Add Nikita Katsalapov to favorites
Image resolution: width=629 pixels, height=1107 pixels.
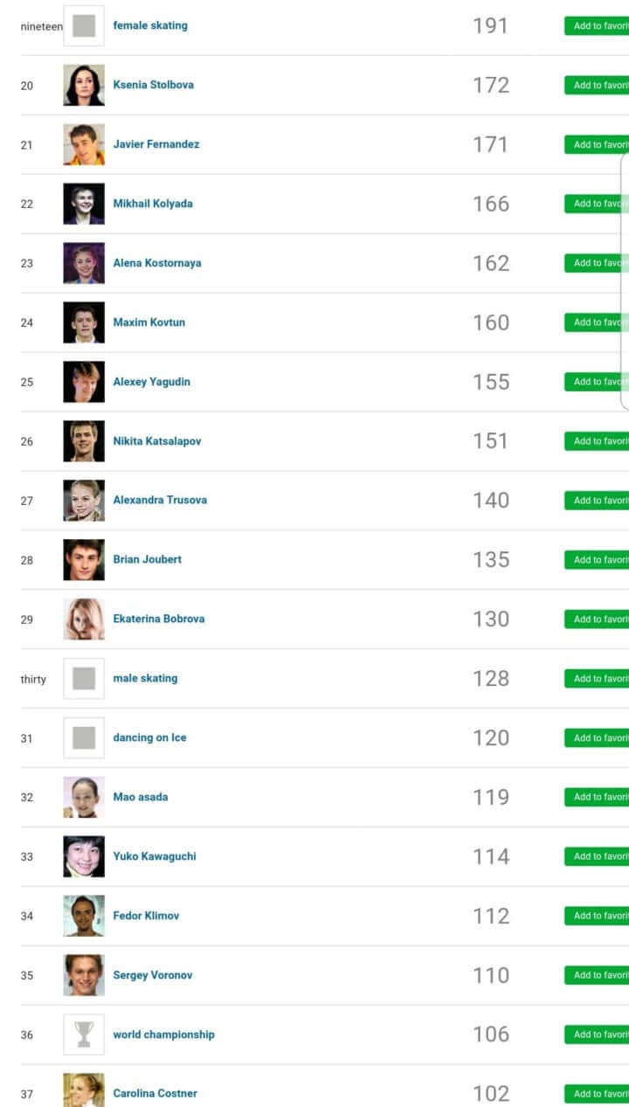click(598, 441)
